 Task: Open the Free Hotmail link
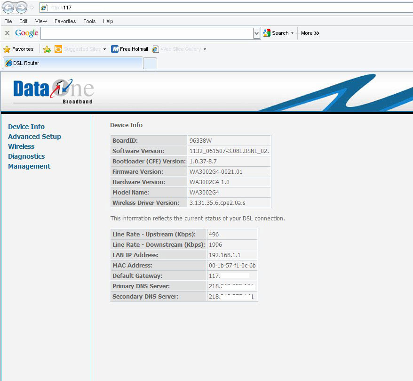coord(130,49)
